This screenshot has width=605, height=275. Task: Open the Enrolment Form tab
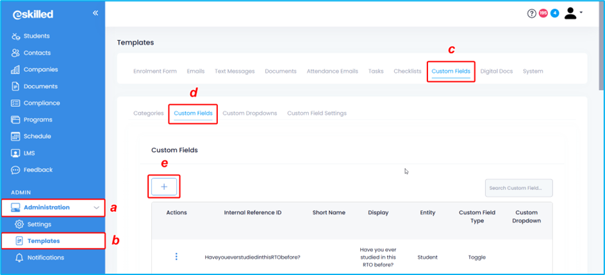(x=154, y=71)
